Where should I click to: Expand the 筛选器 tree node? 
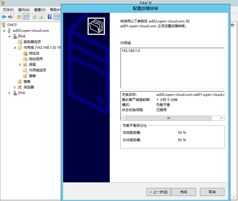coord(15,87)
